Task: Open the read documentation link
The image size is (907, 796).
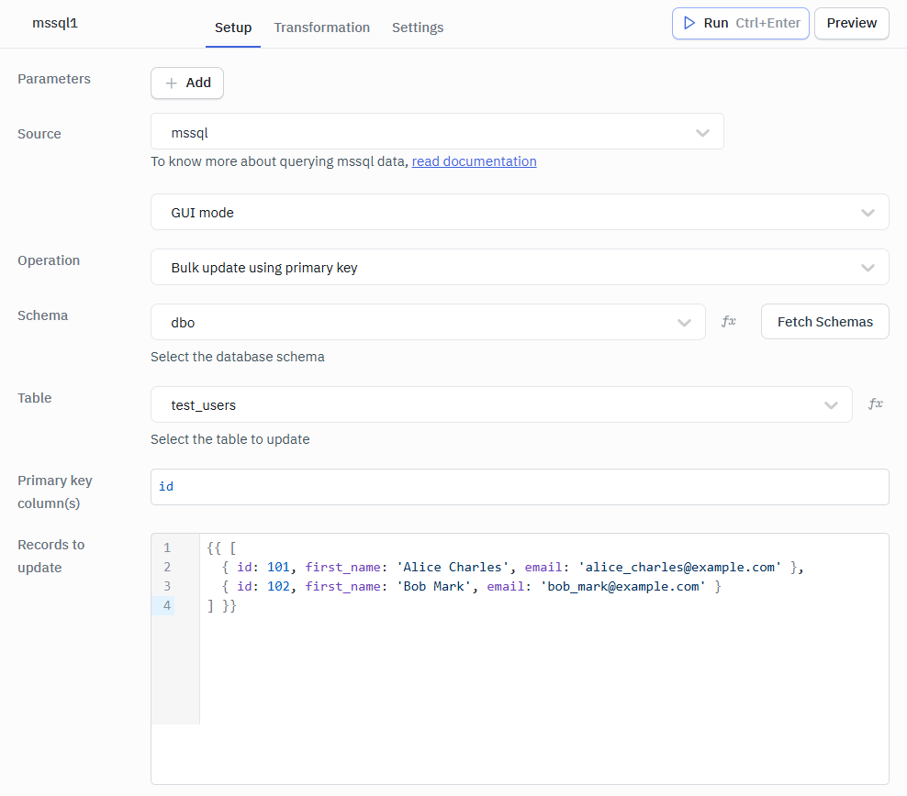Action: pos(475,161)
